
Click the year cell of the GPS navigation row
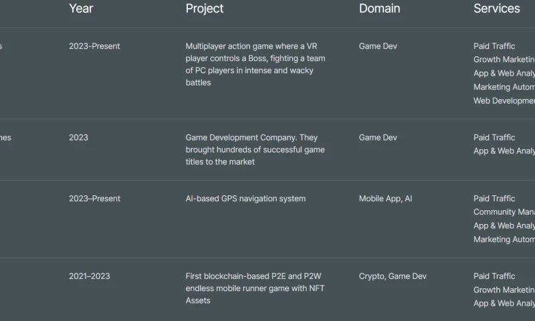[x=94, y=199]
